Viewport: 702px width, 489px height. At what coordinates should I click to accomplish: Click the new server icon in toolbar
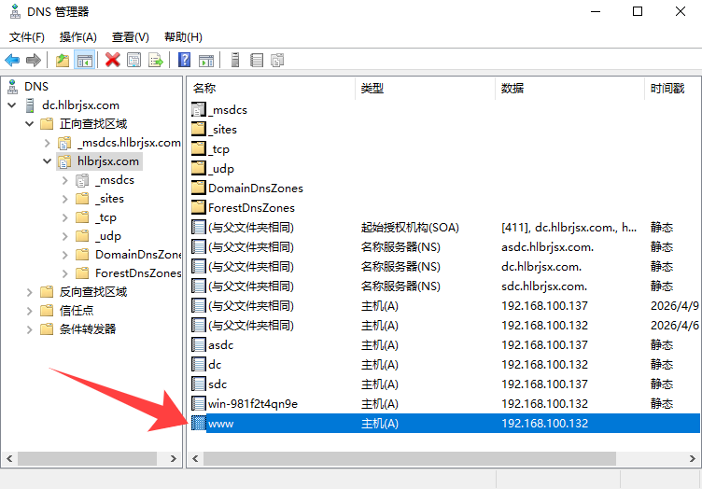[x=234, y=60]
